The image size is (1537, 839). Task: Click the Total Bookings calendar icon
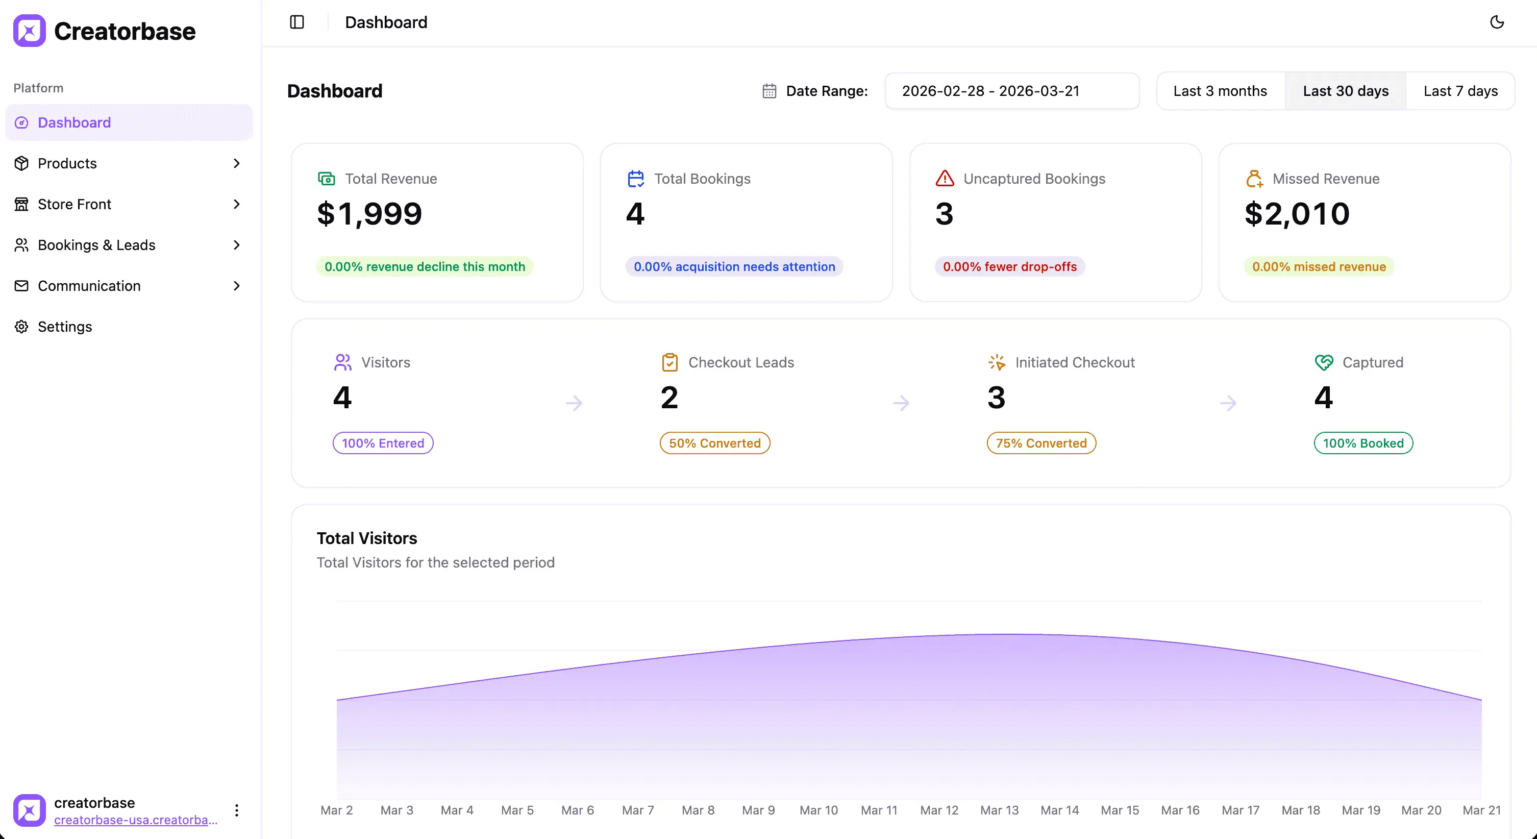click(636, 179)
